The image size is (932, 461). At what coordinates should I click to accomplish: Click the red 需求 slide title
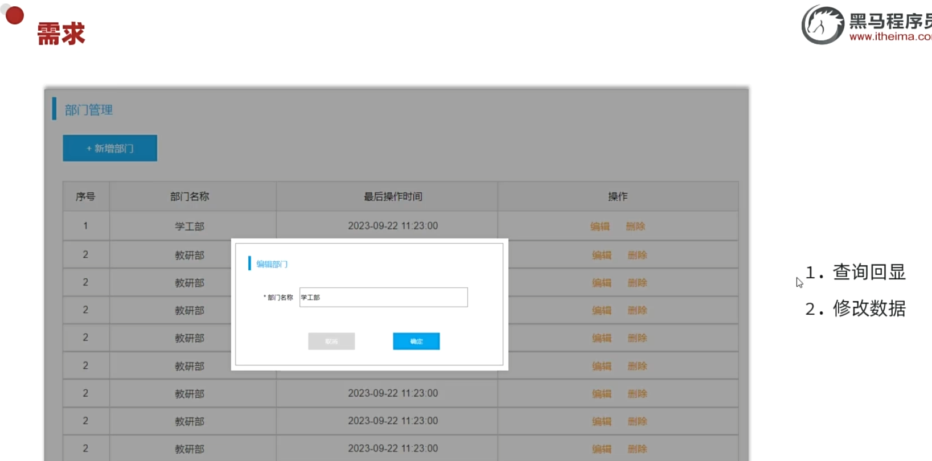click(61, 34)
